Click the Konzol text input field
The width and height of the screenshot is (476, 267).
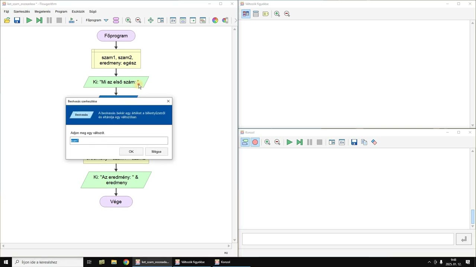(x=348, y=239)
